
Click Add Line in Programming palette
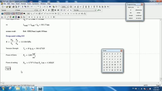pyautogui.click(x=131, y=7)
